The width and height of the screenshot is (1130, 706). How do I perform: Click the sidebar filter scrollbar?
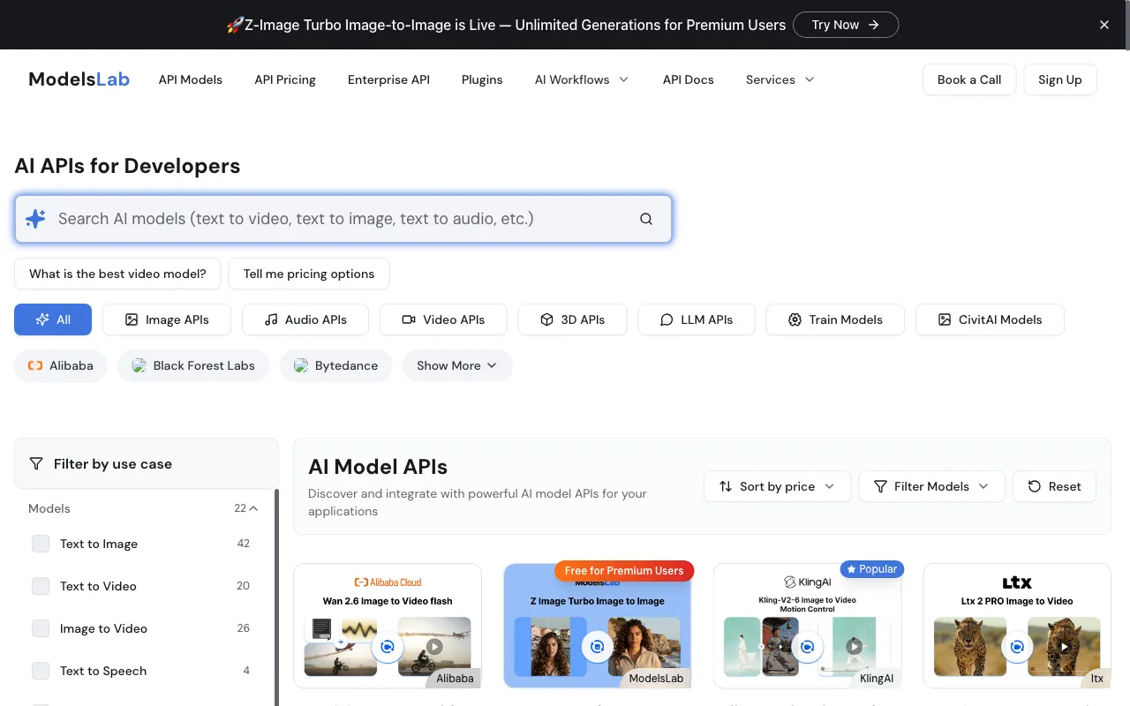[276, 597]
